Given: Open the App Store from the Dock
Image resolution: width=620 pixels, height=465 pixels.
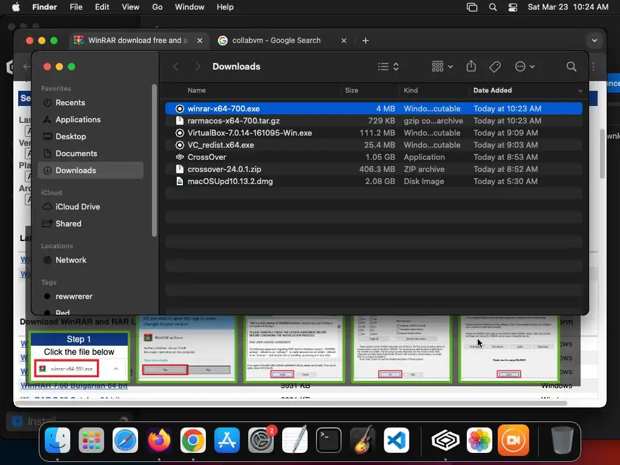Looking at the screenshot, I should (227, 440).
